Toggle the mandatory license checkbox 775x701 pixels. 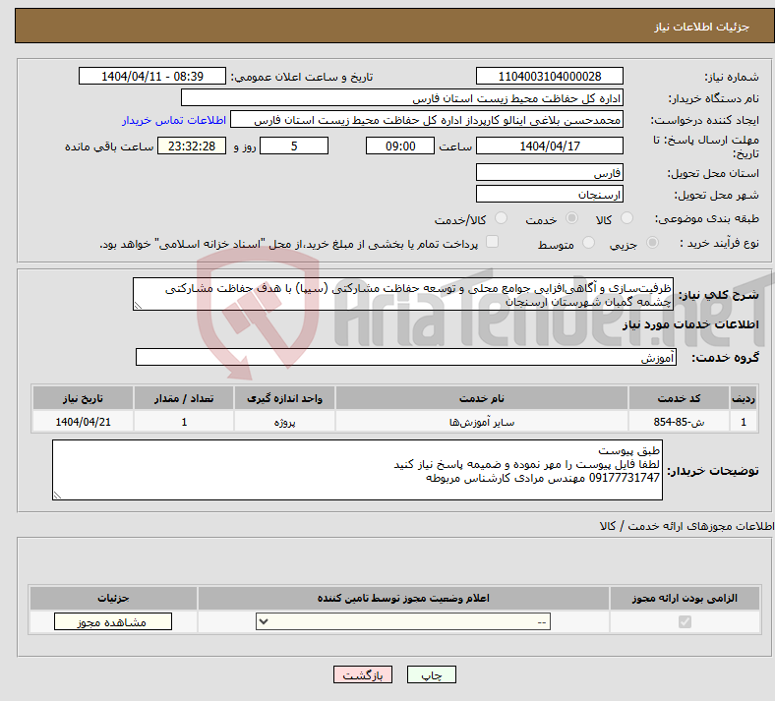pos(685,621)
